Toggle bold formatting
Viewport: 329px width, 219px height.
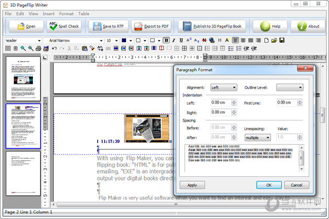(166, 40)
